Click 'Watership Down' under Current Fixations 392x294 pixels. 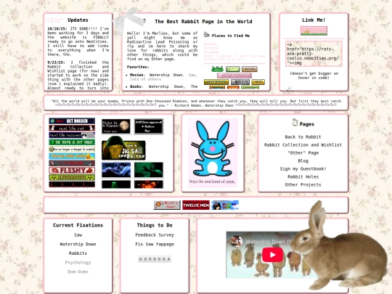pos(78,244)
